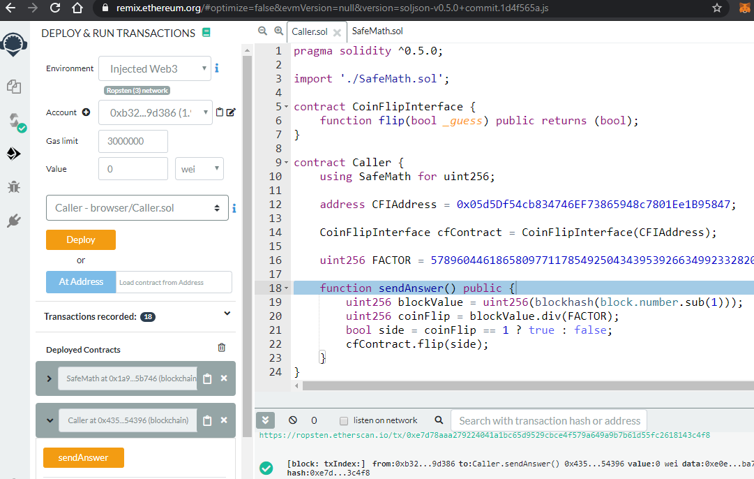Click the CFIAddress hex value on line 12
Viewport: 754px width, 479px height.
[594, 205]
